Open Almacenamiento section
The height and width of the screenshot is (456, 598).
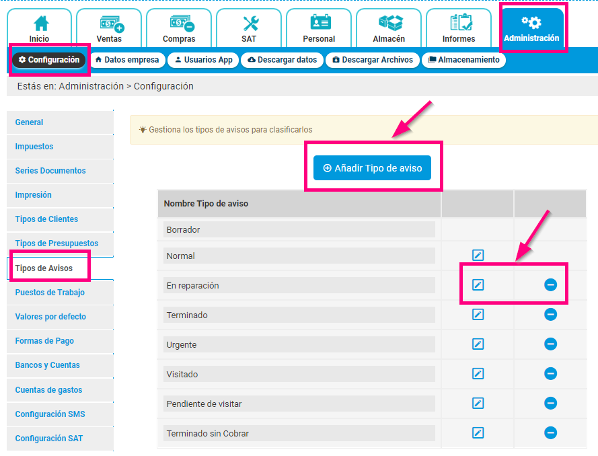pyautogui.click(x=463, y=60)
